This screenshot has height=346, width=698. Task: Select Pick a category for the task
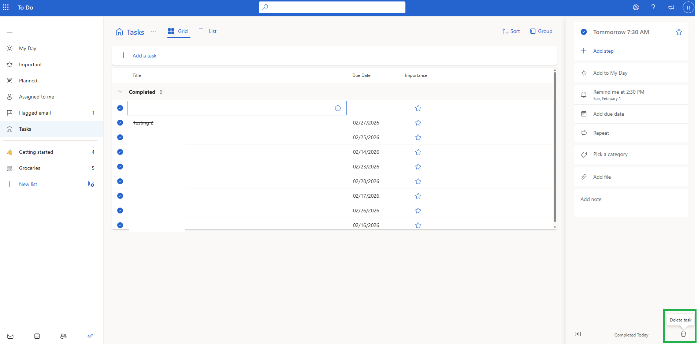point(610,154)
